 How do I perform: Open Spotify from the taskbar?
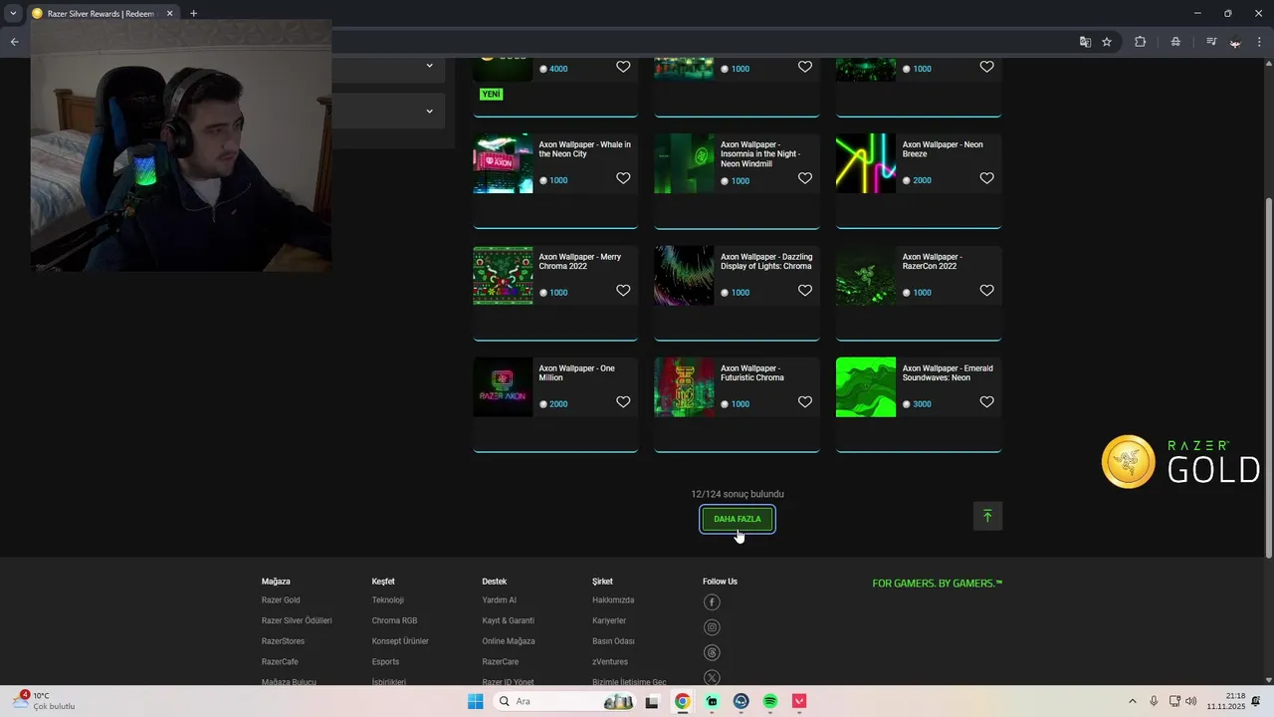point(770,701)
